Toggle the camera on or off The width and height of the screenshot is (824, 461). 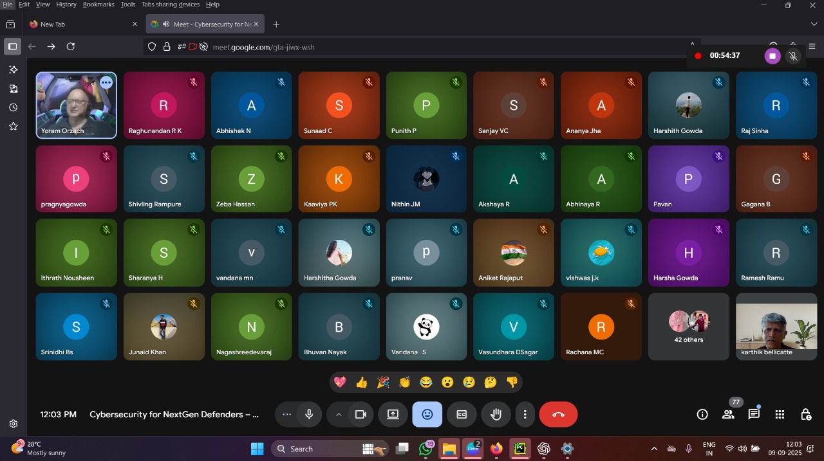pyautogui.click(x=360, y=415)
